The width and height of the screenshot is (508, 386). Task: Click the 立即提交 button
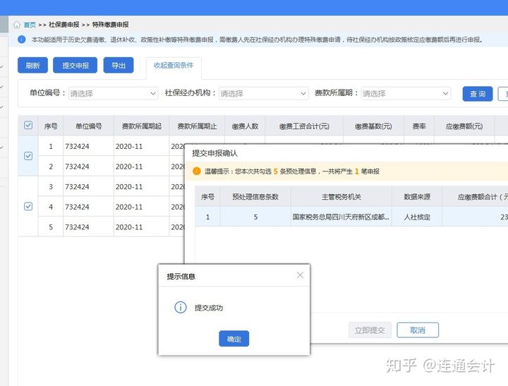point(370,330)
